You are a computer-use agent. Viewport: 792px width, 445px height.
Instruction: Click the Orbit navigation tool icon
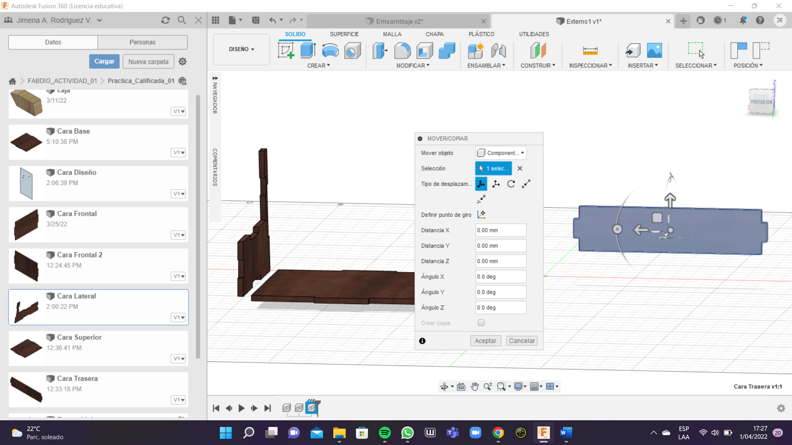pyautogui.click(x=444, y=386)
